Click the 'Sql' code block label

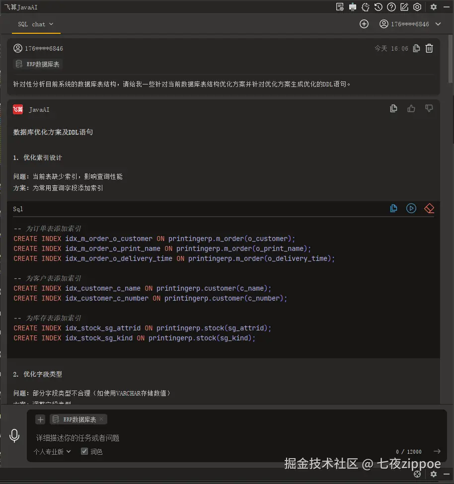point(18,209)
